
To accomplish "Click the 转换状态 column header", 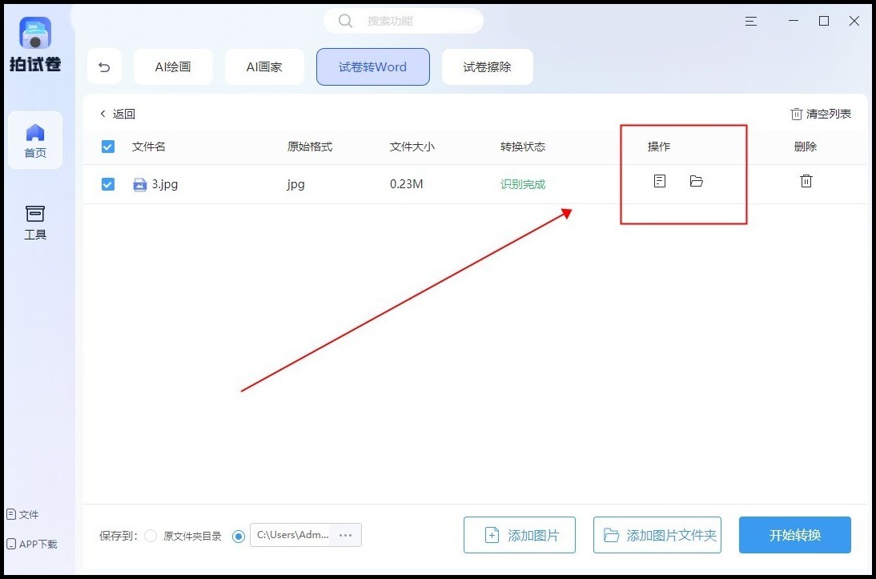I will click(522, 147).
